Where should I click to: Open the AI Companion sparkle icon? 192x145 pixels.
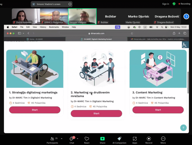[119, 139]
